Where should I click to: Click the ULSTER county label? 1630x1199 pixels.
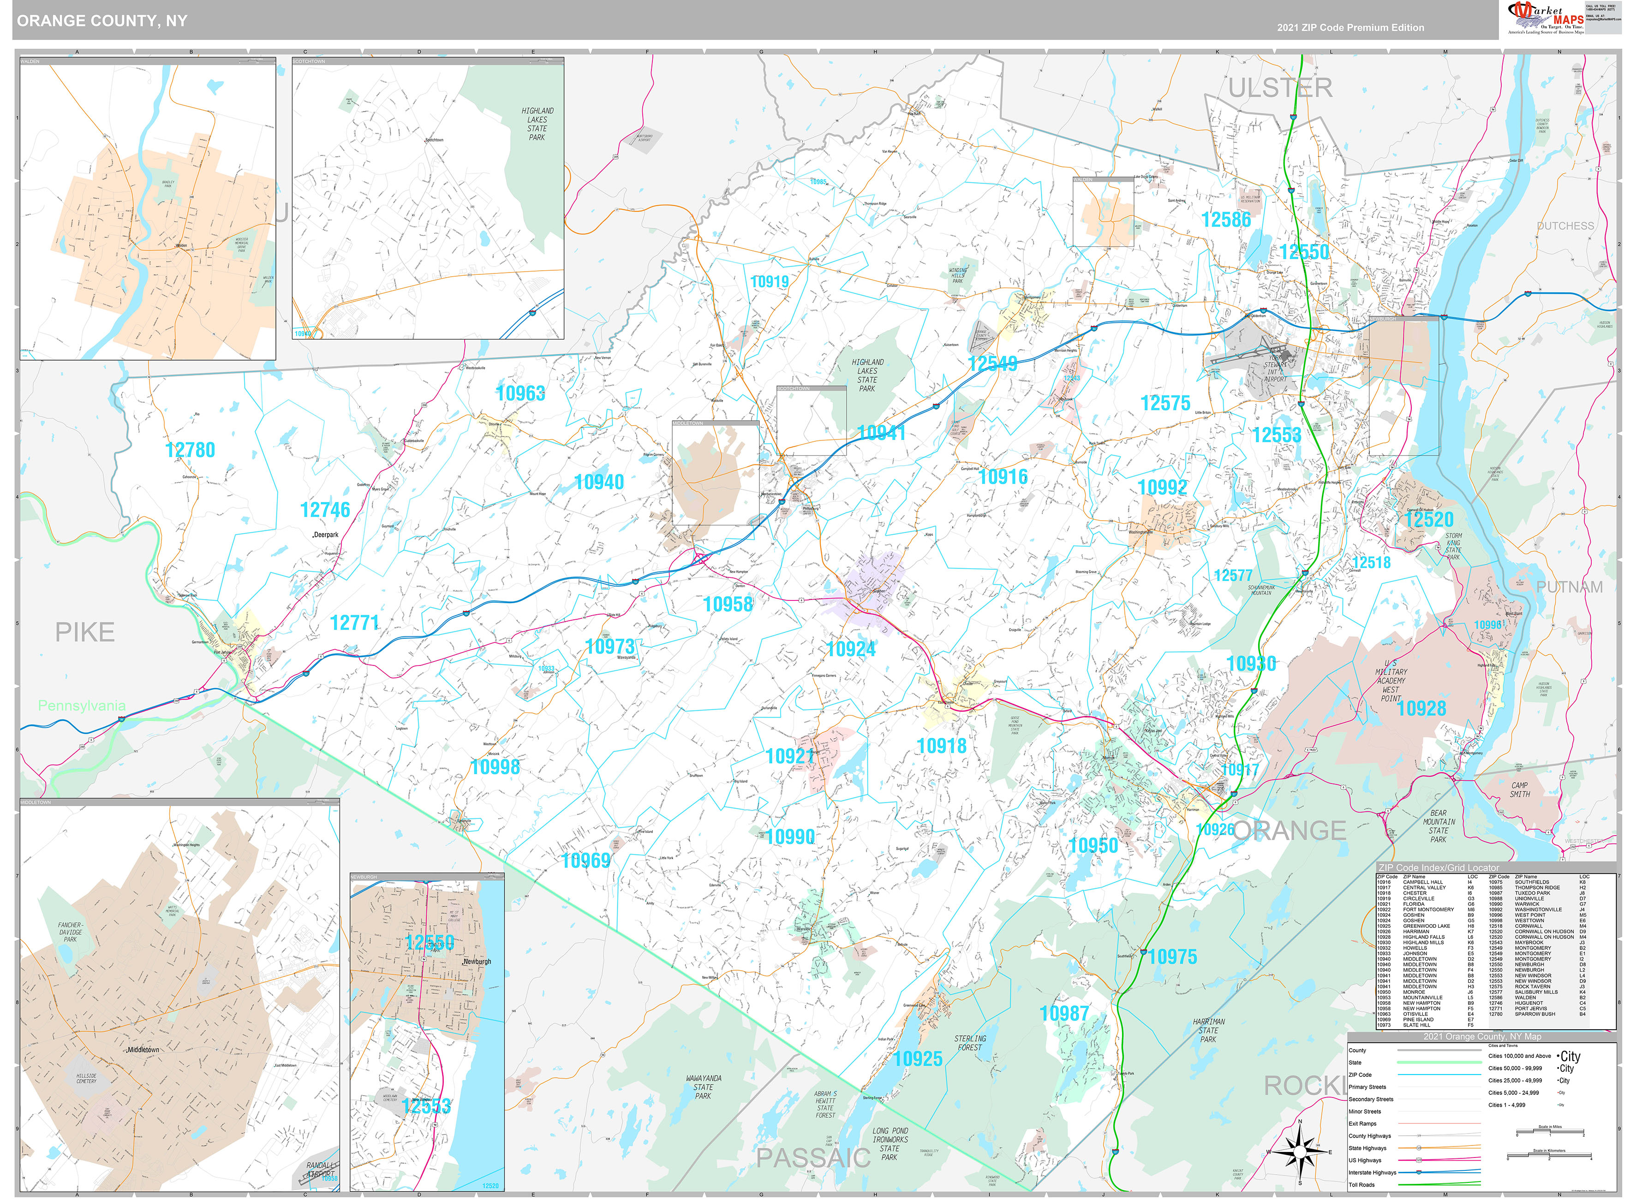pos(1281,88)
